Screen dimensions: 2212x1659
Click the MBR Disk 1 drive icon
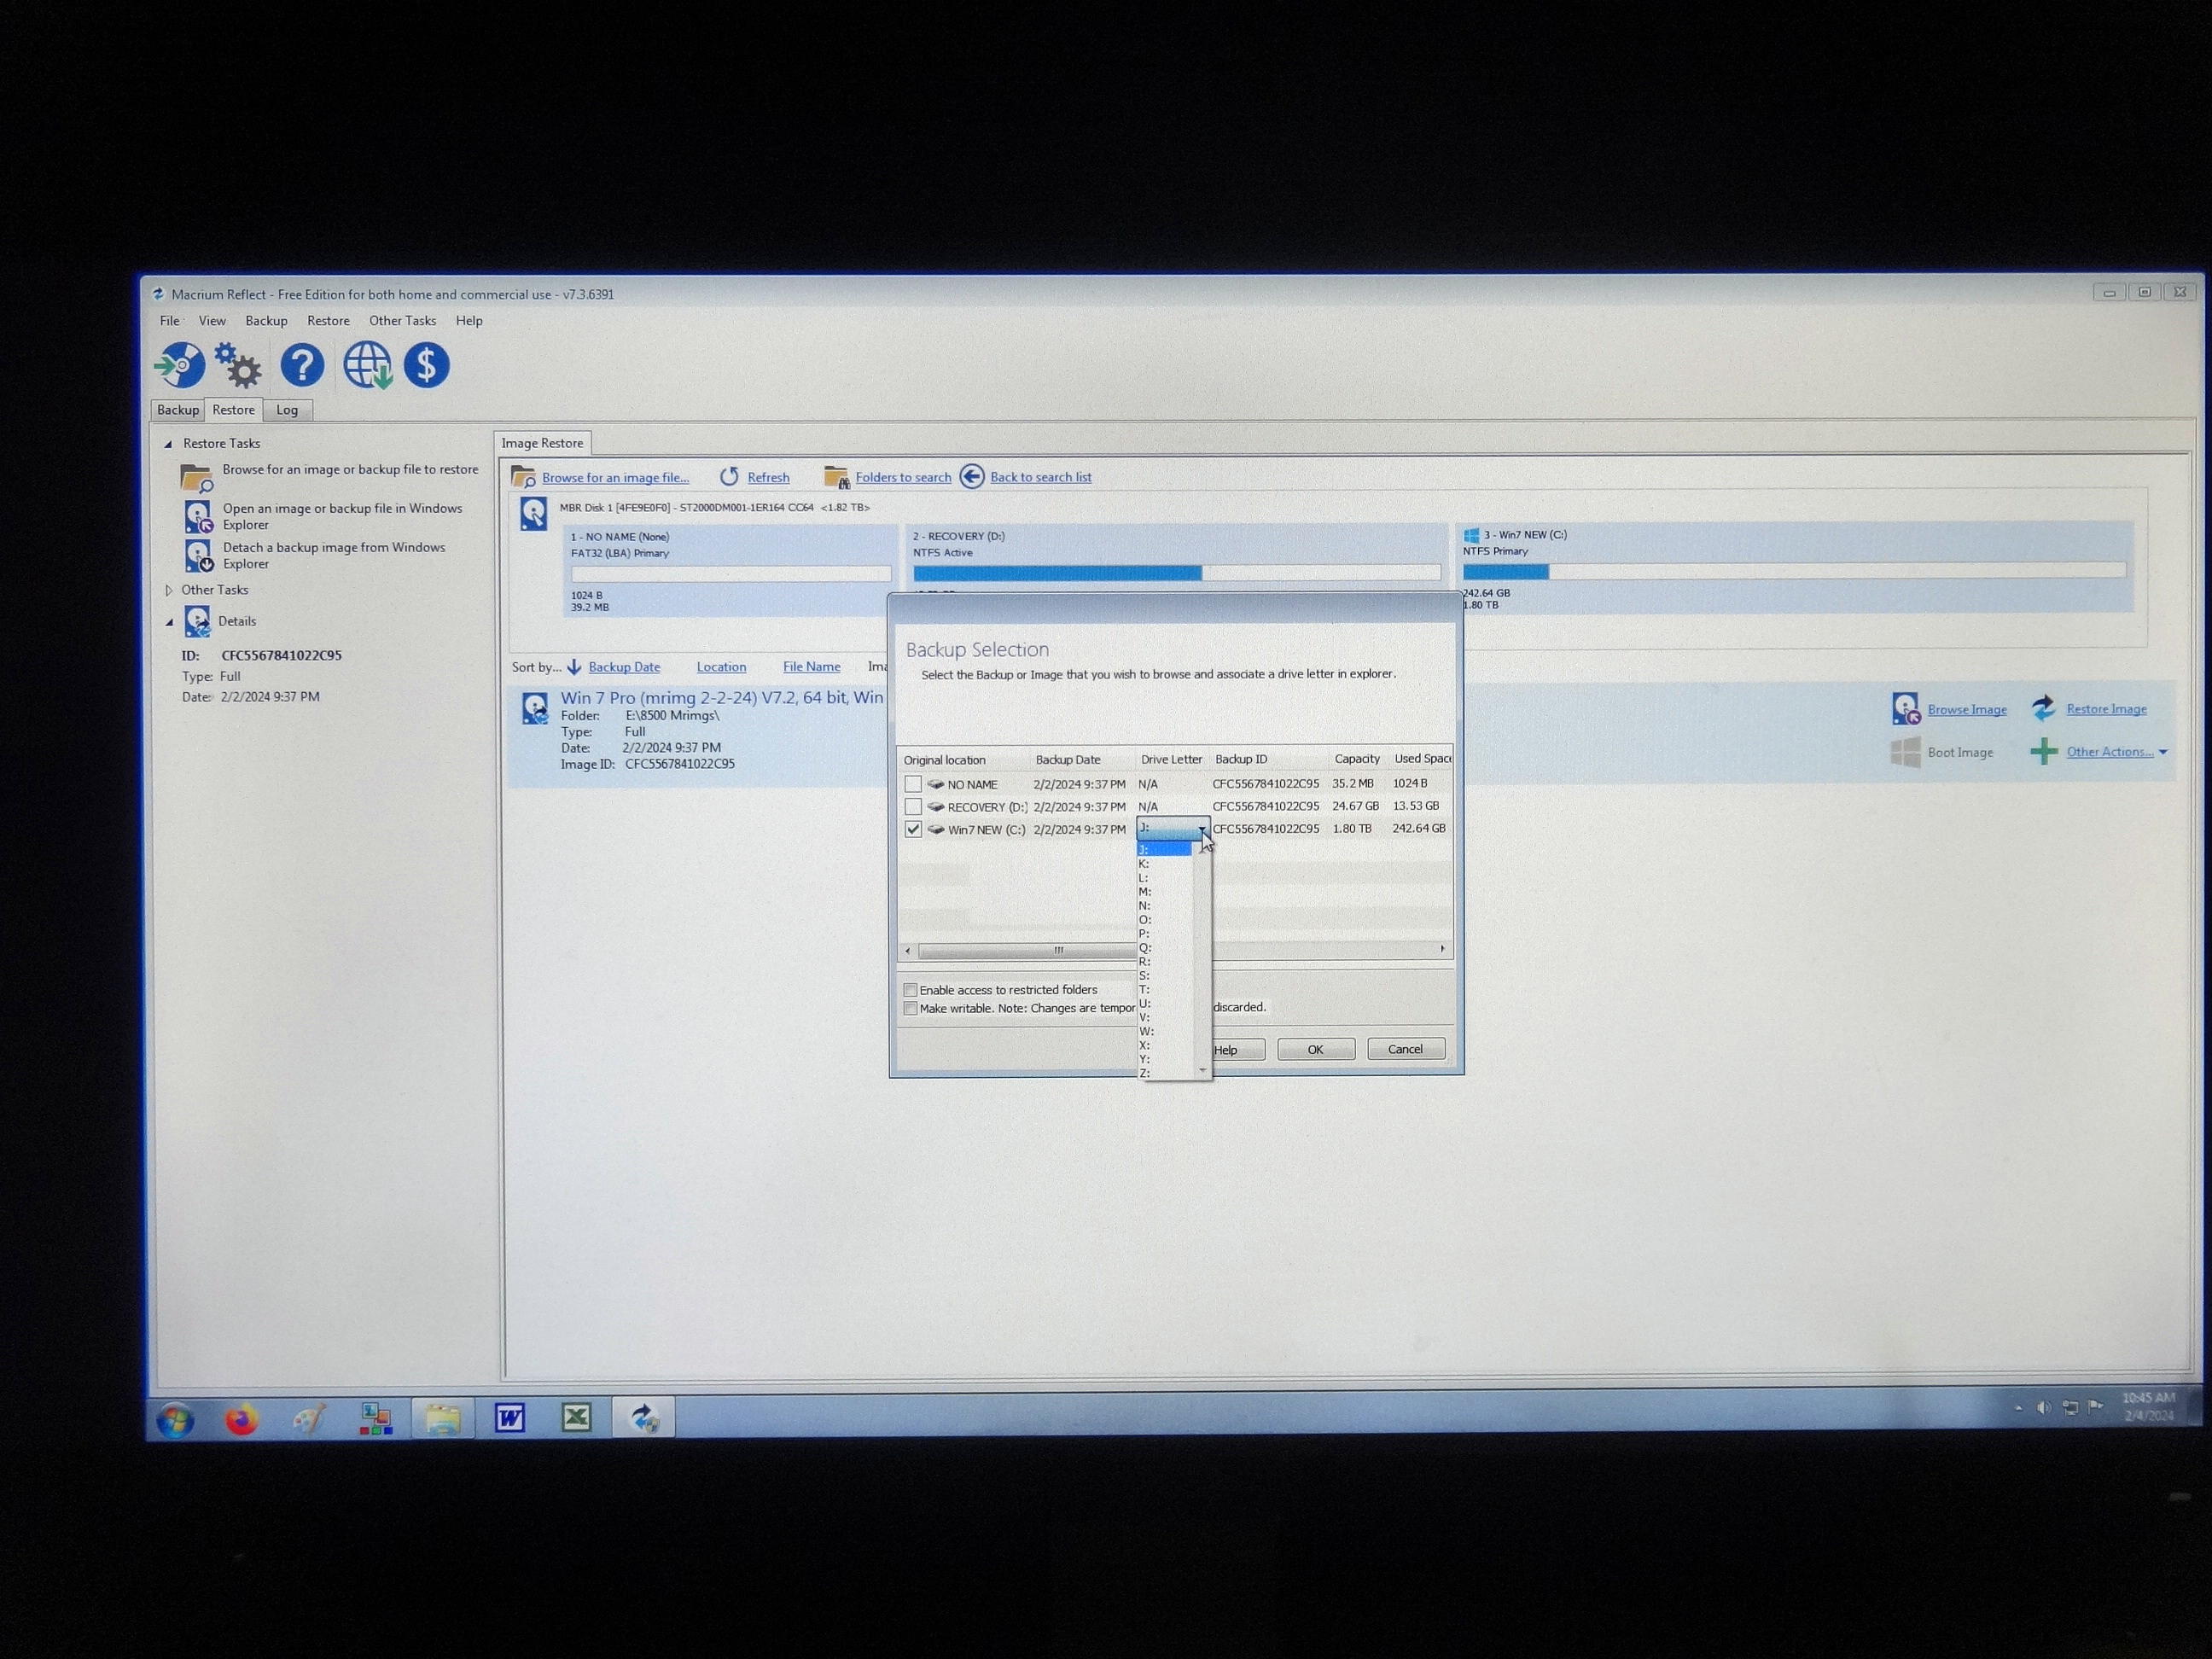pos(533,514)
